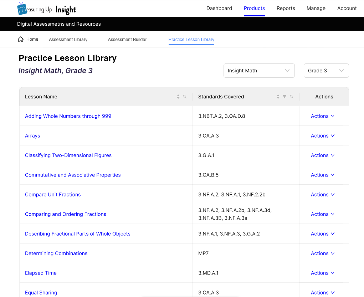The width and height of the screenshot is (364, 297).
Task: Open the Insight Math product dropdown
Action: click(x=259, y=71)
